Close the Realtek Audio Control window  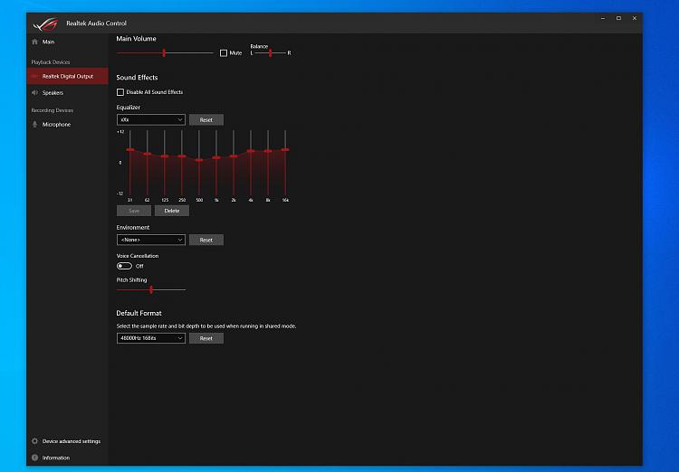click(x=635, y=18)
